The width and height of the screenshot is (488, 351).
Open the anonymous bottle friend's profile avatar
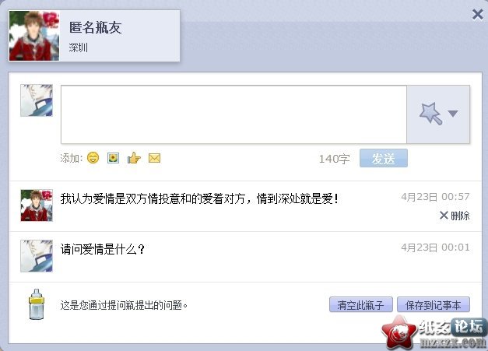tap(34, 36)
